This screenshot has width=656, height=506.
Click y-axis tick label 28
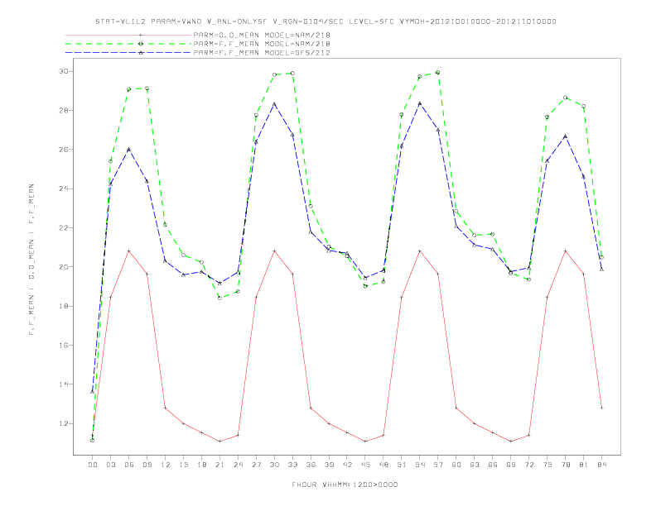pos(64,111)
